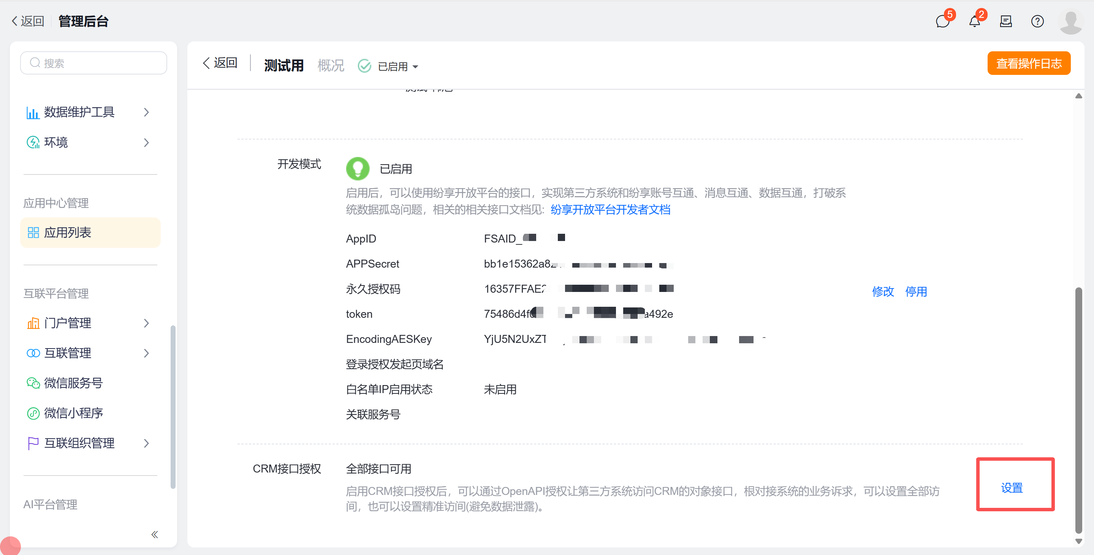The height and width of the screenshot is (555, 1094).
Task: Click the help question mark icon
Action: pos(1037,21)
